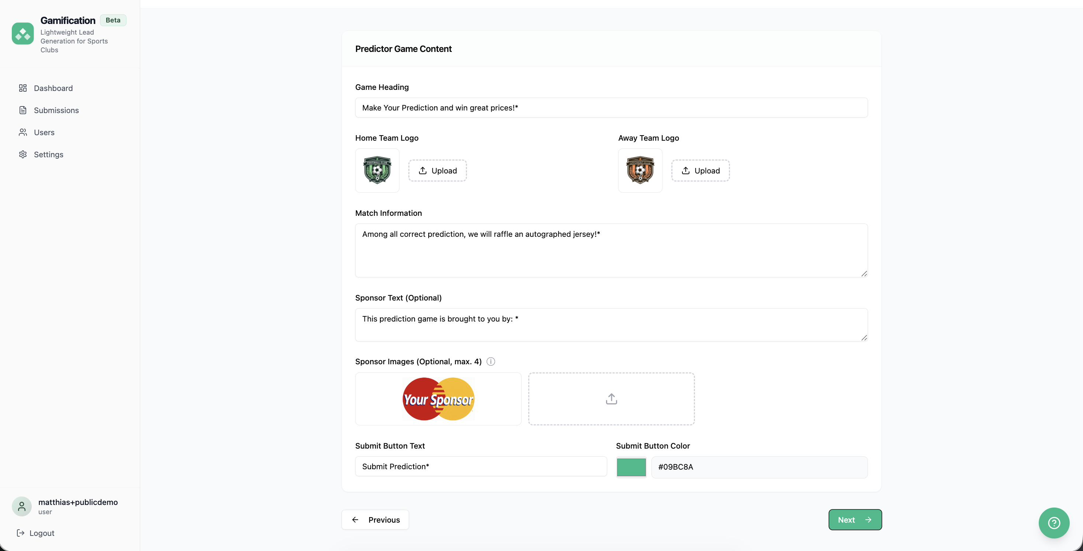Click the Gamification app logo icon

(23, 34)
